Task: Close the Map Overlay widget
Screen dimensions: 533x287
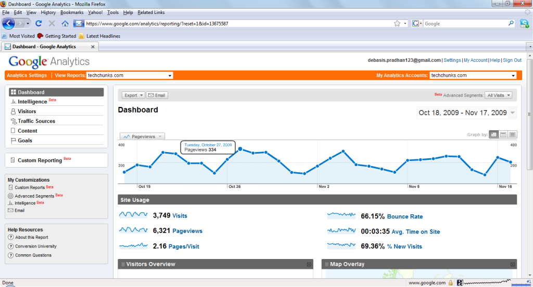Action: 513,264
